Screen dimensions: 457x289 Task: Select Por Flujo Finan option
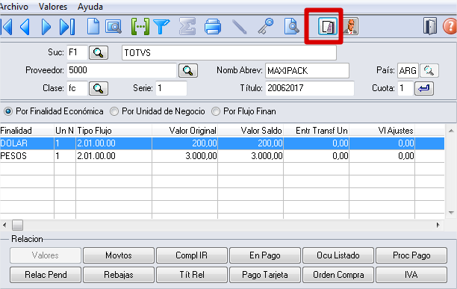(x=243, y=111)
